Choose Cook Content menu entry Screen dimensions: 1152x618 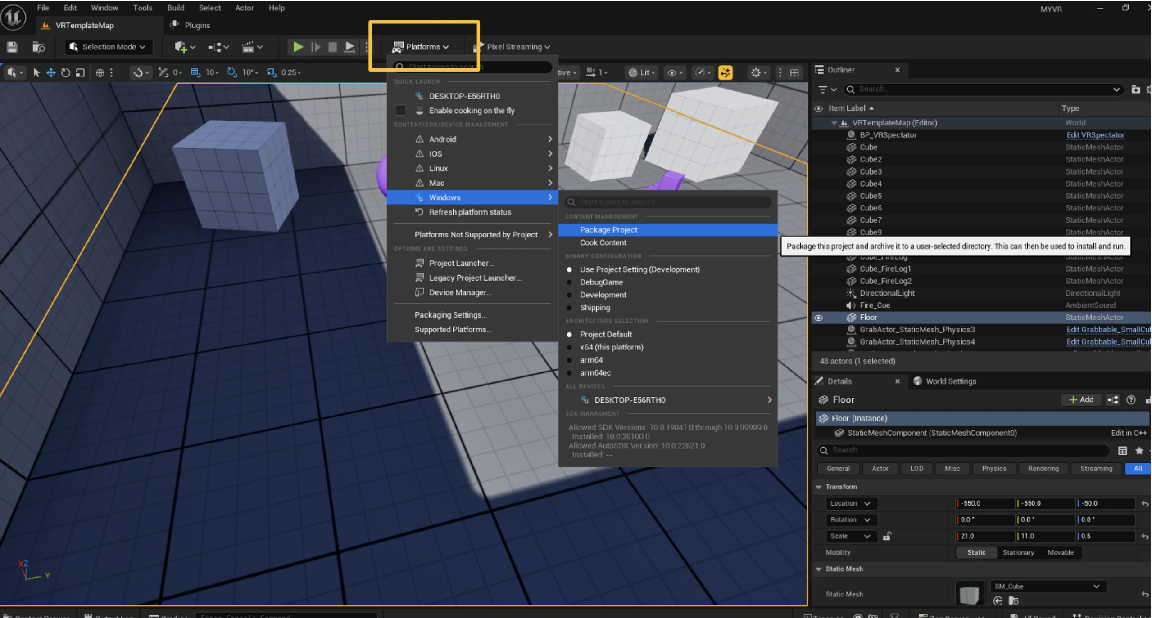(667, 243)
